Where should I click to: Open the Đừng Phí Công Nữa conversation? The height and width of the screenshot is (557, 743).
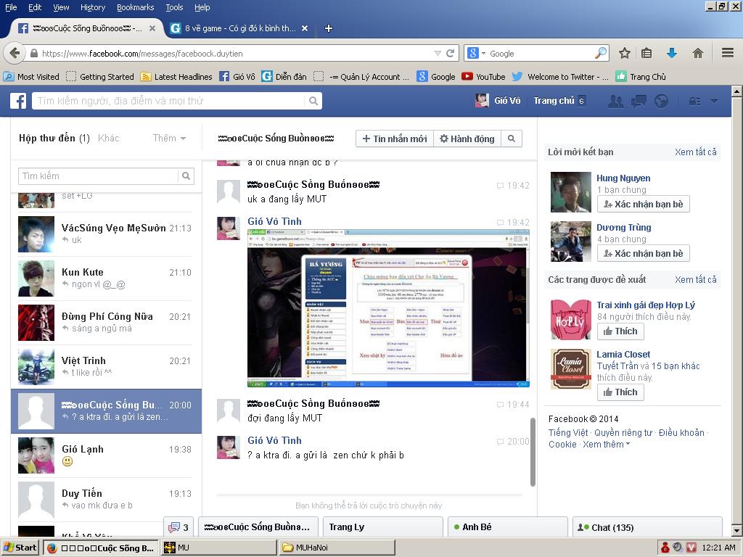coord(105,323)
